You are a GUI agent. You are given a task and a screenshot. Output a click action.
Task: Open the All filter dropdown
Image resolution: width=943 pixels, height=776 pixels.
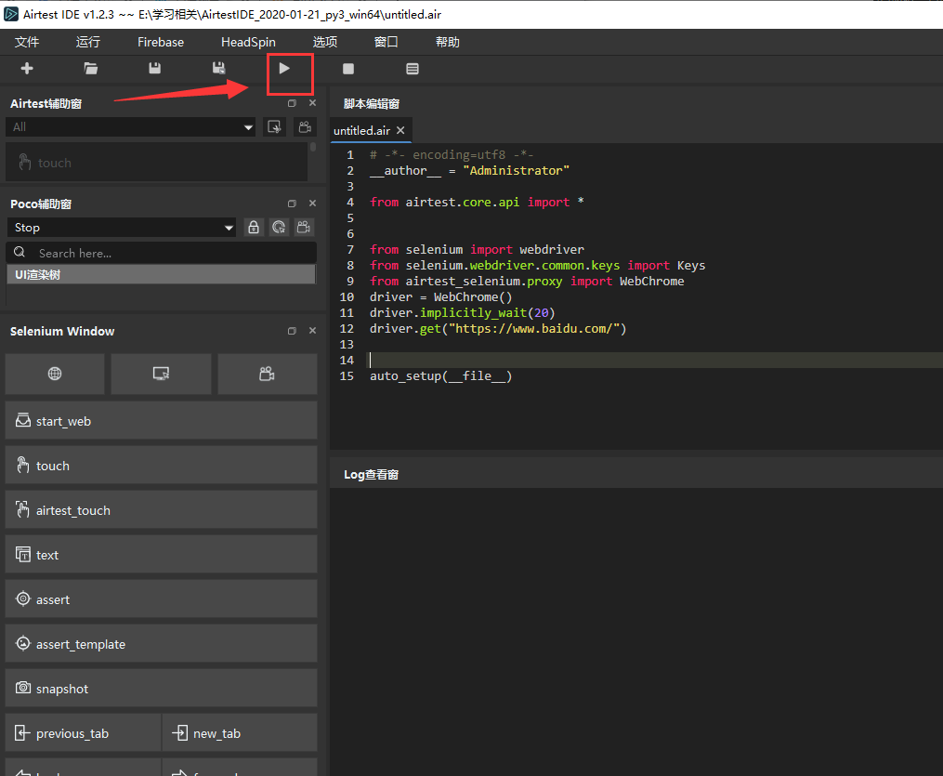(x=130, y=127)
